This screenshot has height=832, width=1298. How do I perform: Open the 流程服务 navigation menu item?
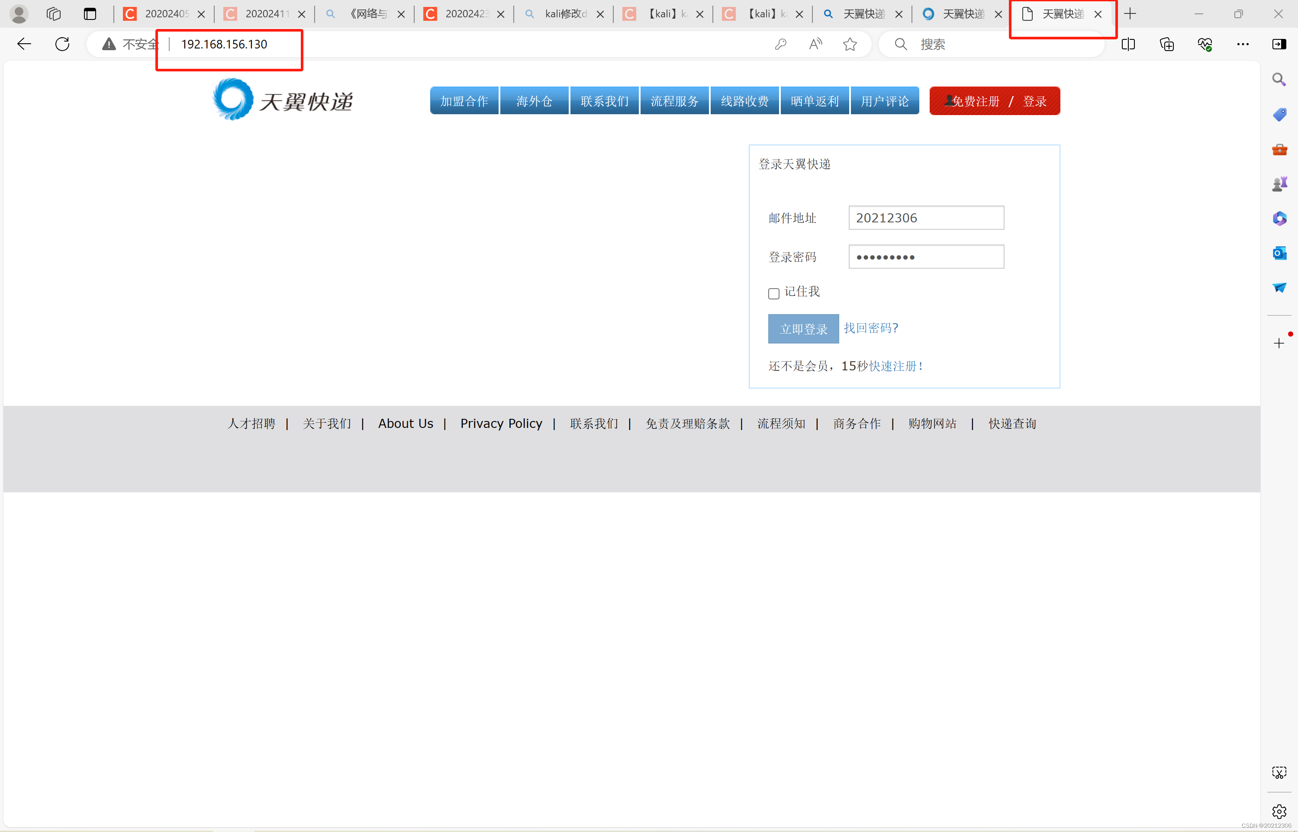674,101
